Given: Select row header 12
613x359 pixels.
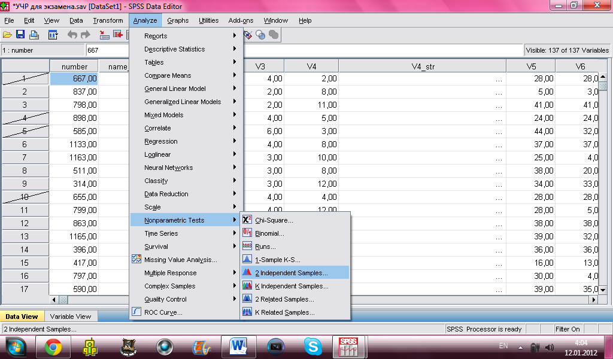Looking at the screenshot, I should pyautogui.click(x=25, y=223).
